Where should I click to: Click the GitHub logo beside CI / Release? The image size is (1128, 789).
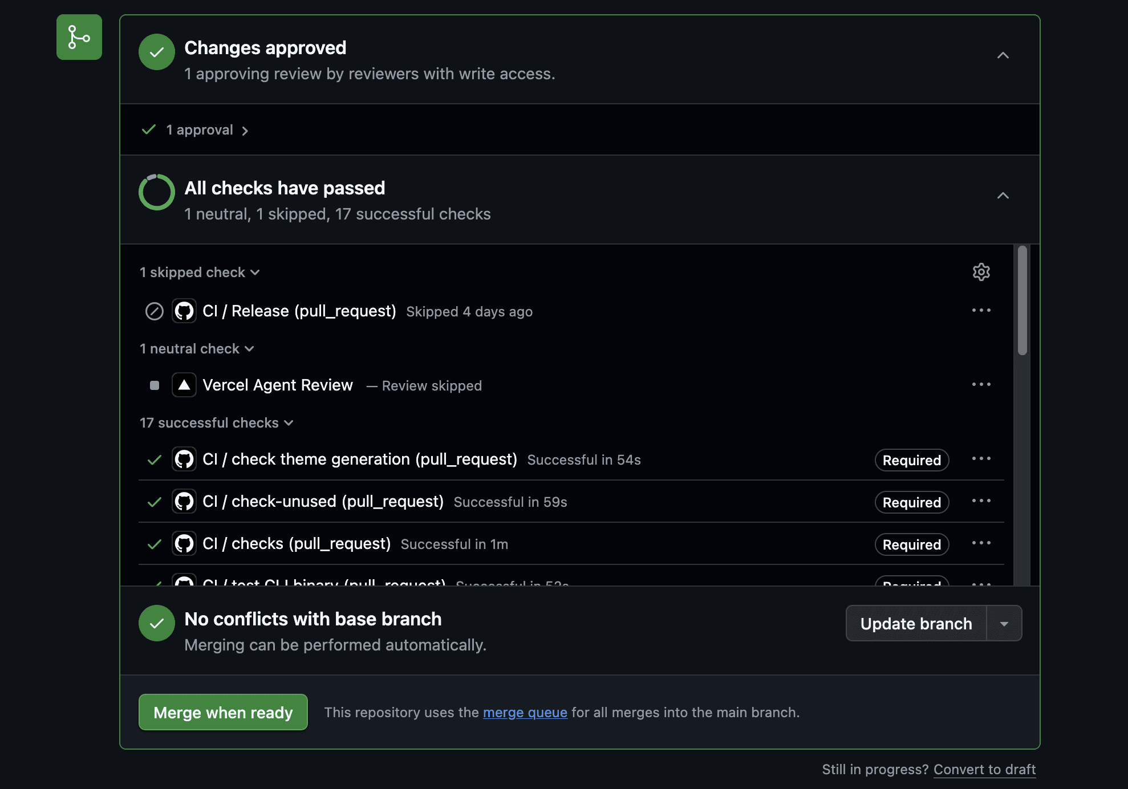(x=184, y=311)
